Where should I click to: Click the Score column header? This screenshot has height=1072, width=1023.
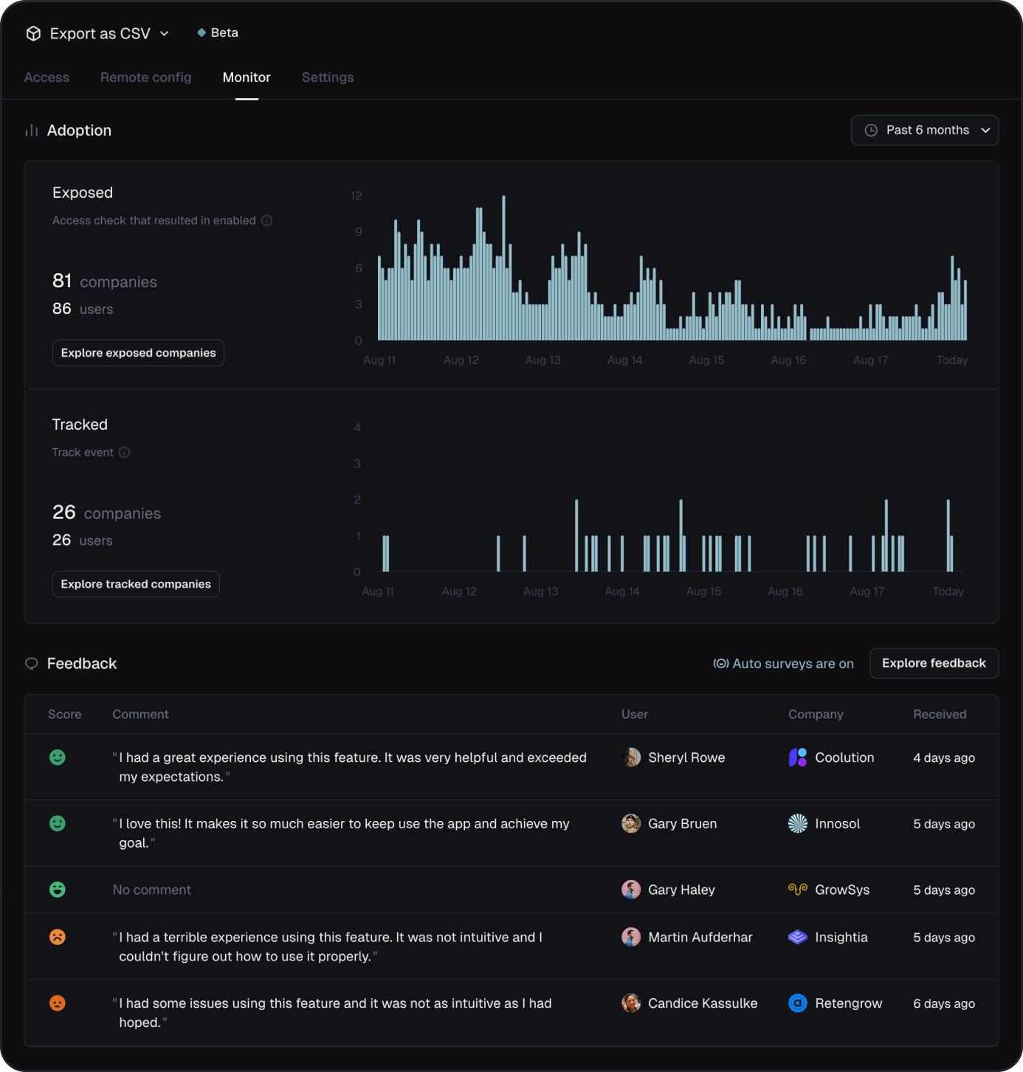click(x=65, y=714)
